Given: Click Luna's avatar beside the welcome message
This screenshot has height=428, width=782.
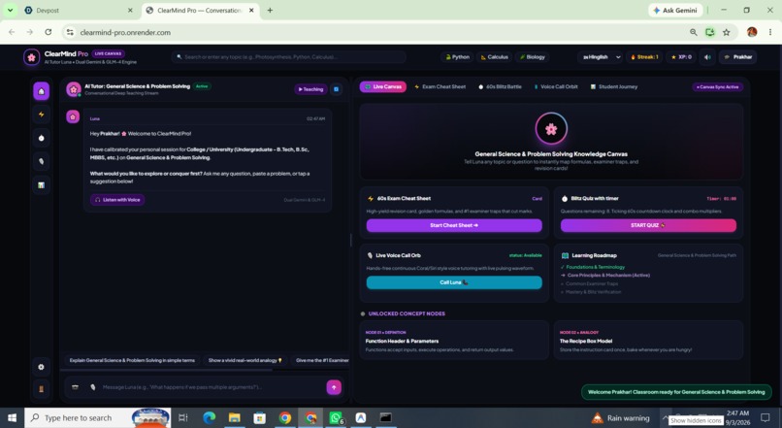Looking at the screenshot, I should pos(73,116).
